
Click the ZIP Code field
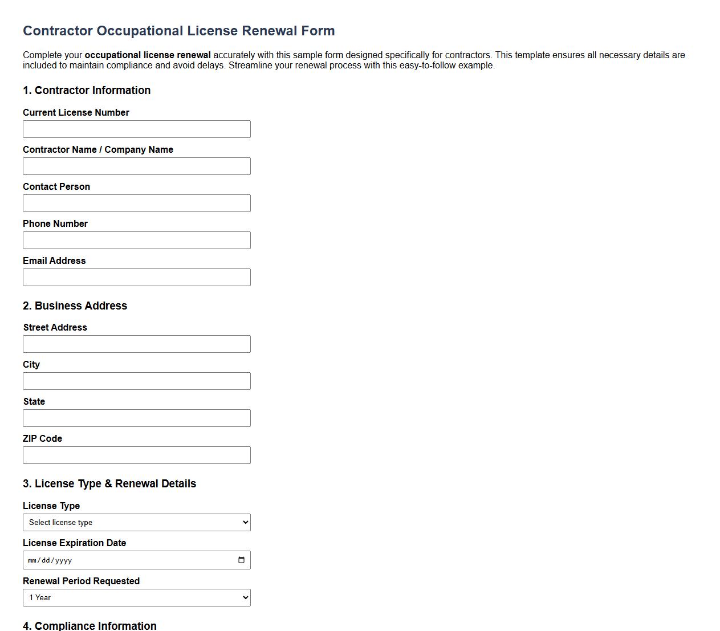137,455
